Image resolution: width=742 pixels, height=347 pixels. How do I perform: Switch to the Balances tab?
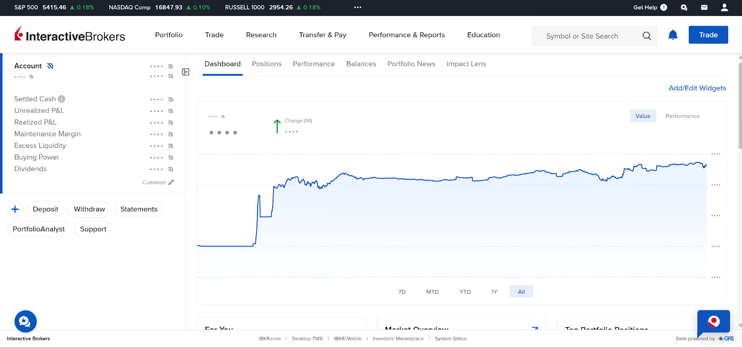[361, 64]
